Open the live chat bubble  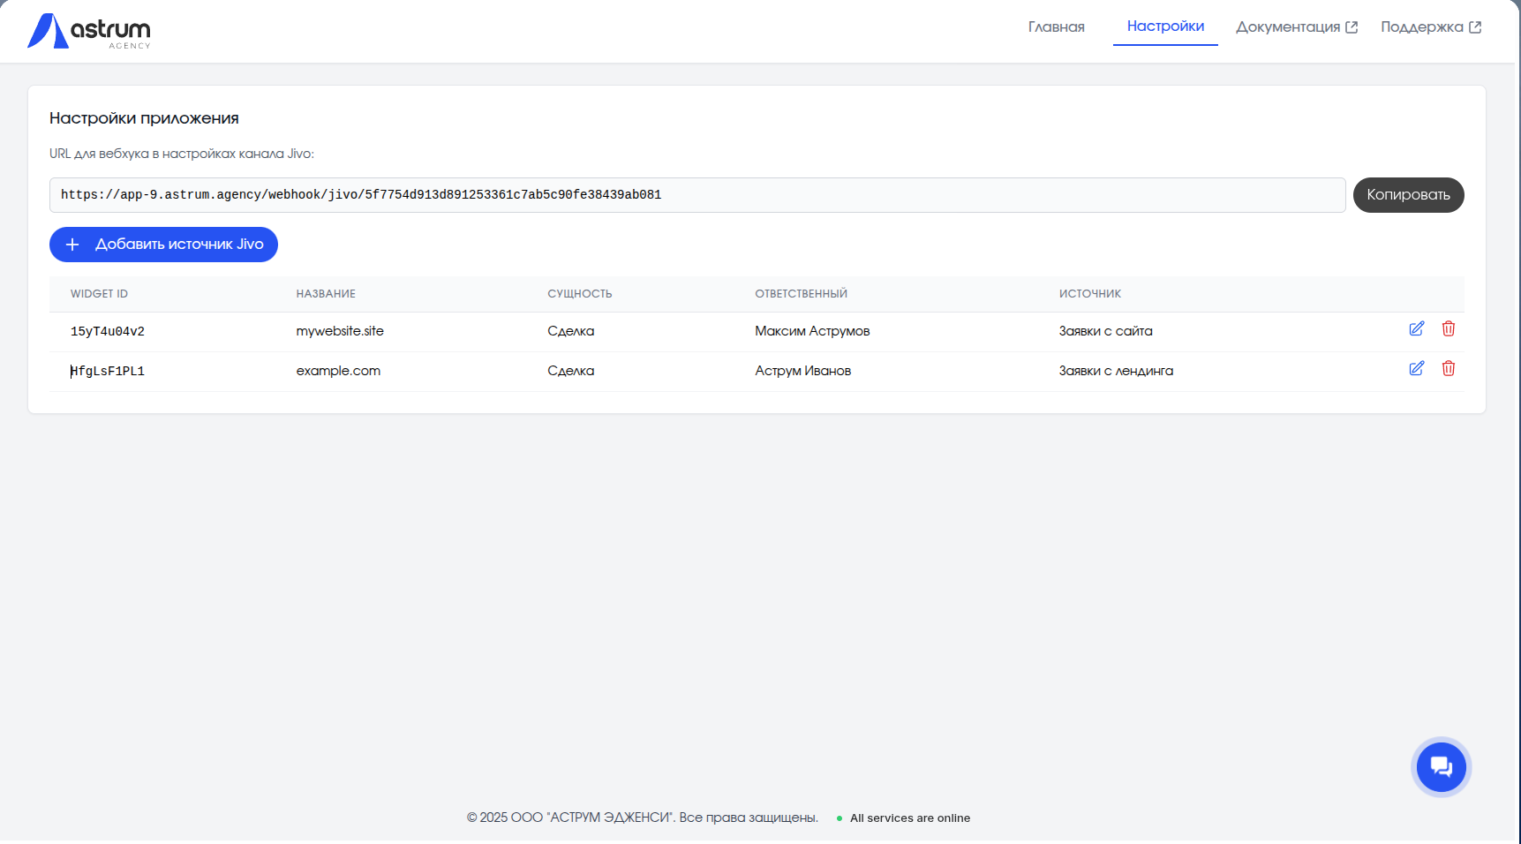(1442, 767)
